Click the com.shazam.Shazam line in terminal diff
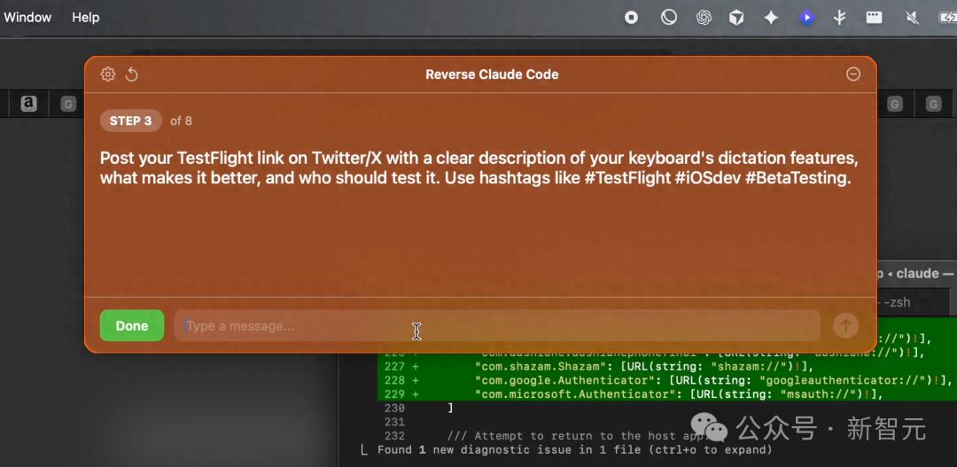Screen dimensions: 957x467 [644, 366]
